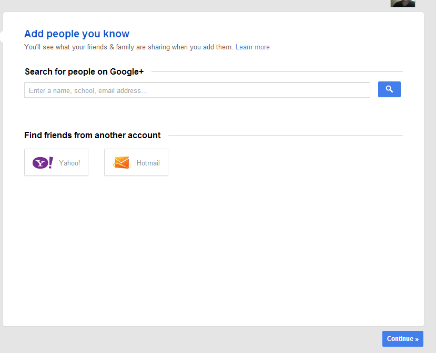Click the profile photo thumbnail at top
This screenshot has width=436, height=353.
pos(402,3)
